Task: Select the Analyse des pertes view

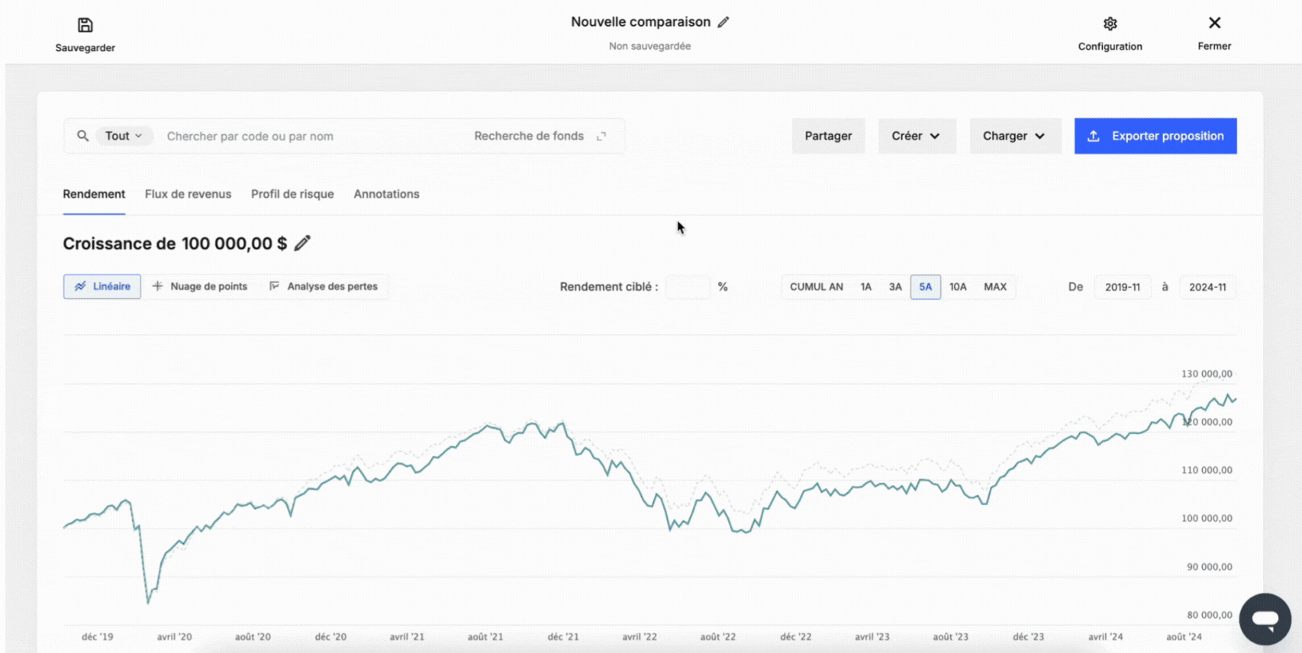Action: click(324, 287)
